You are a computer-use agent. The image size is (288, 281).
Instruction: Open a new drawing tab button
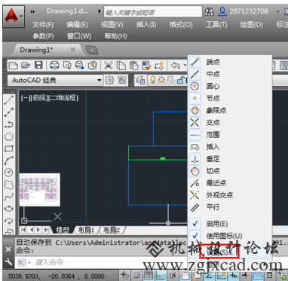click(92, 50)
